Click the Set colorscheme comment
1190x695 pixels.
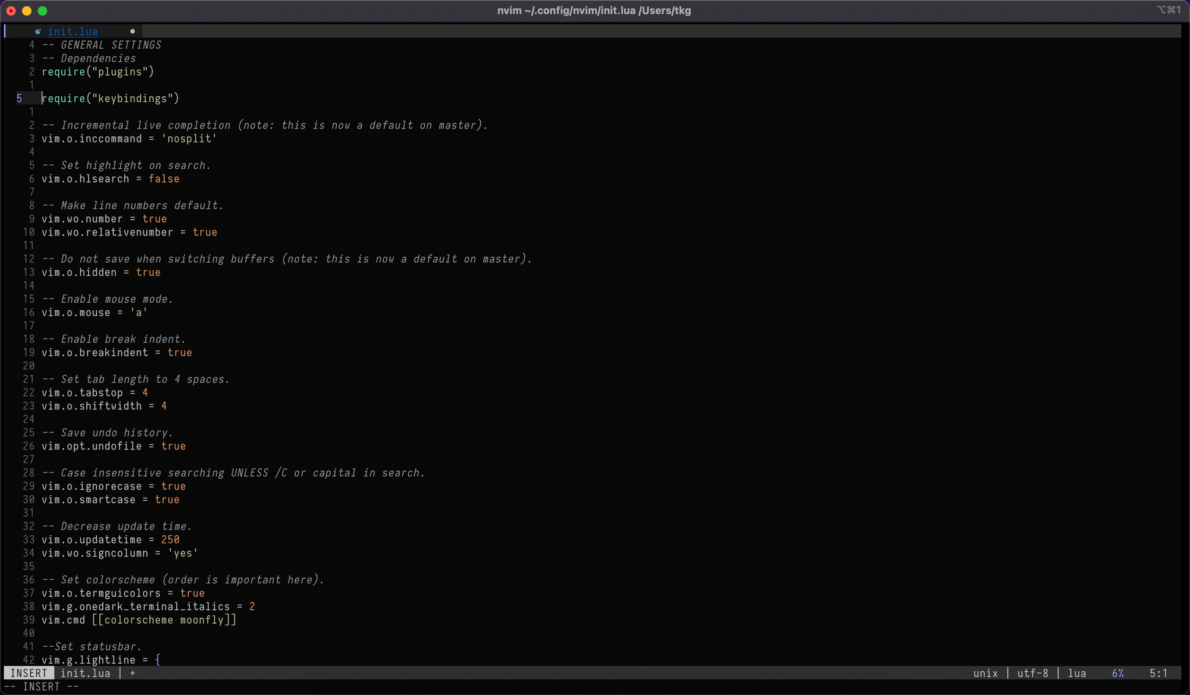183,580
